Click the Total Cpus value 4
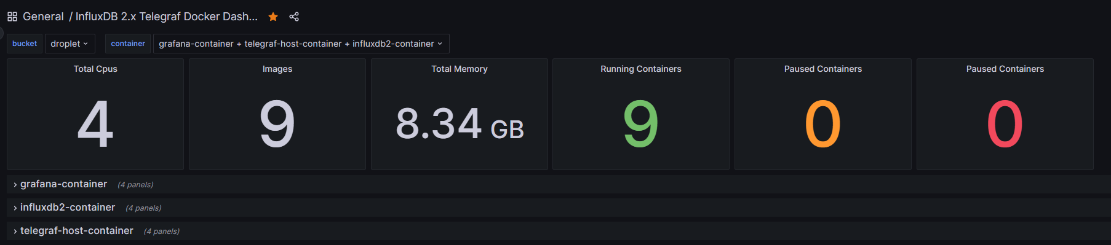Image resolution: width=1111 pixels, height=245 pixels. (95, 124)
